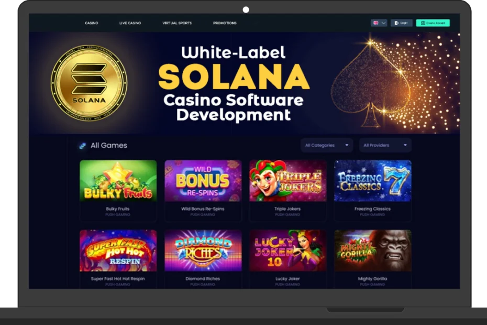Expand the All Providers dropdown
This screenshot has height=325, width=487.
click(385, 145)
